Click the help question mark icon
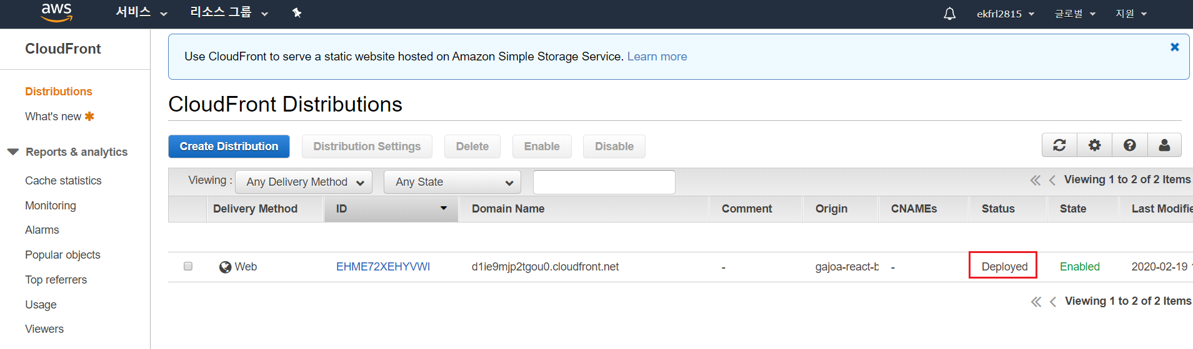Screen dimensions: 1193x349 coord(1129,145)
